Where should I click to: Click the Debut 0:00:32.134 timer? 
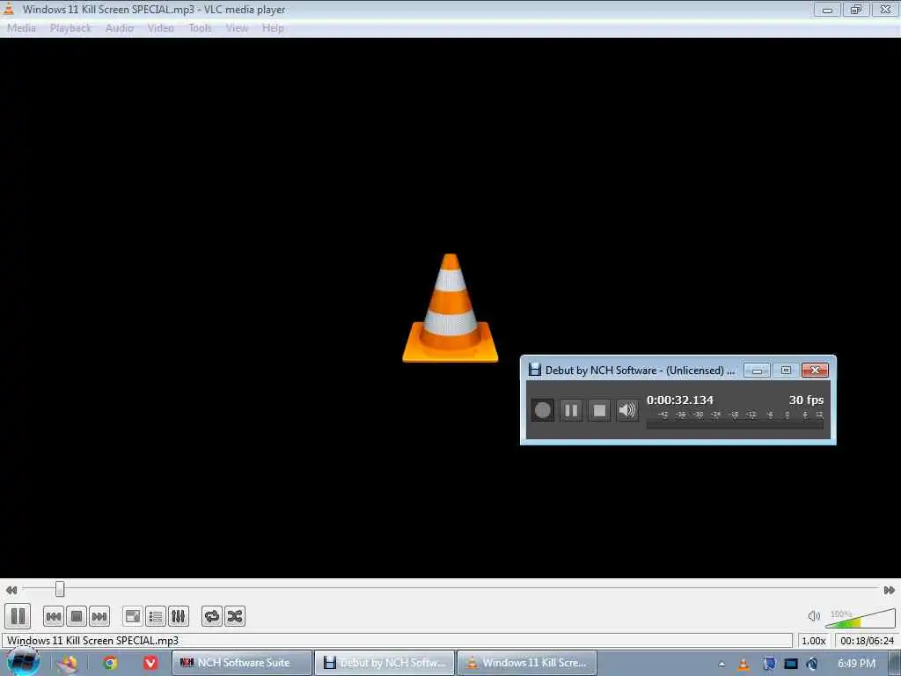680,400
